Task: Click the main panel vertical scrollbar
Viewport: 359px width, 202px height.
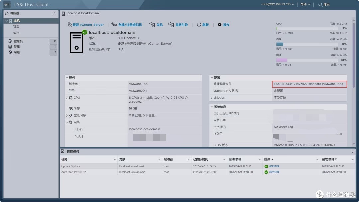Action: (x=353, y=55)
